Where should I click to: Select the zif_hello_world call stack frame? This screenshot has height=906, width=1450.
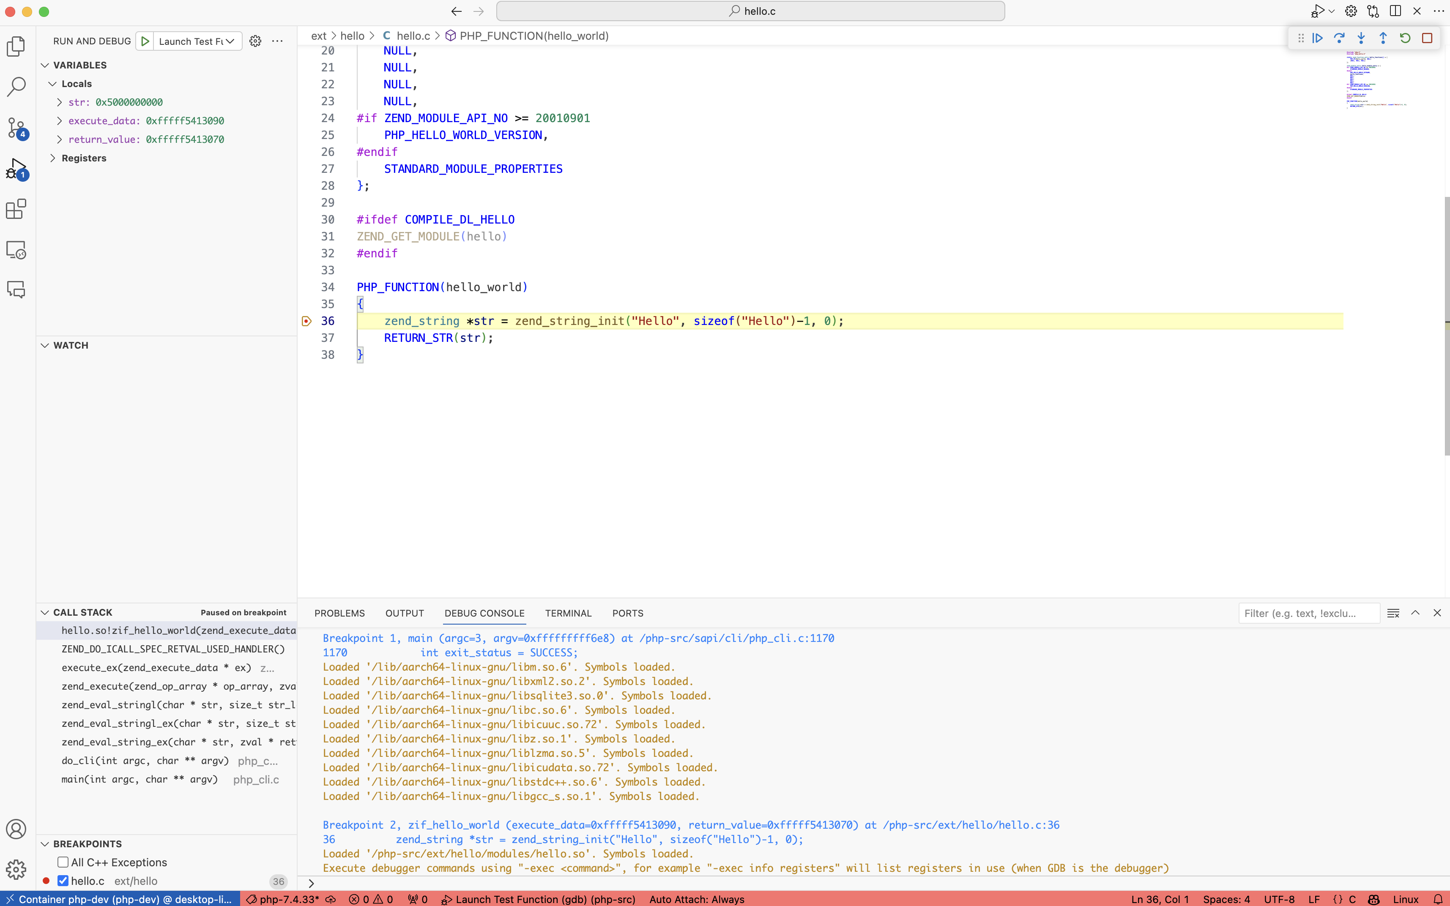[167, 630]
